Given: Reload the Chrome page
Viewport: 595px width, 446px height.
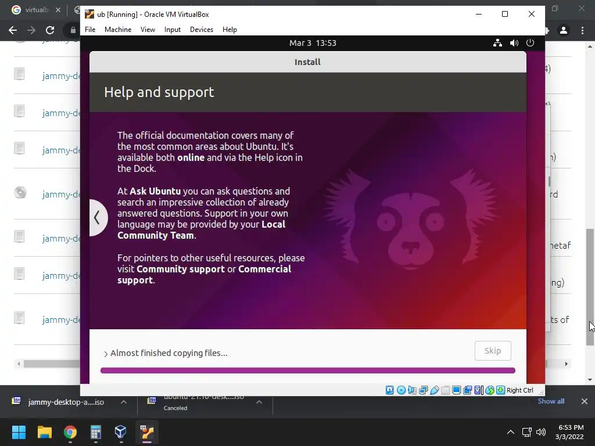Looking at the screenshot, I should coord(50,30).
